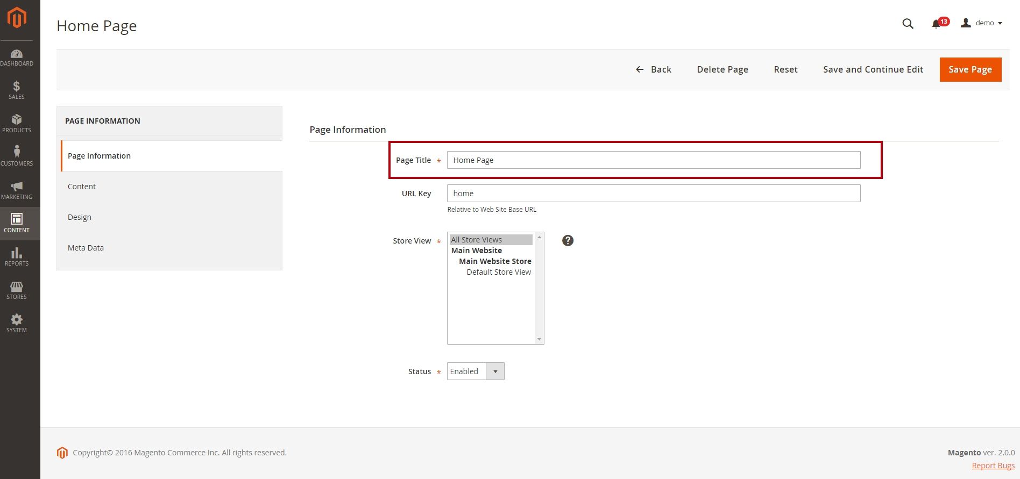Switch to the Meta Data tab
The height and width of the screenshot is (479, 1020).
coord(86,248)
